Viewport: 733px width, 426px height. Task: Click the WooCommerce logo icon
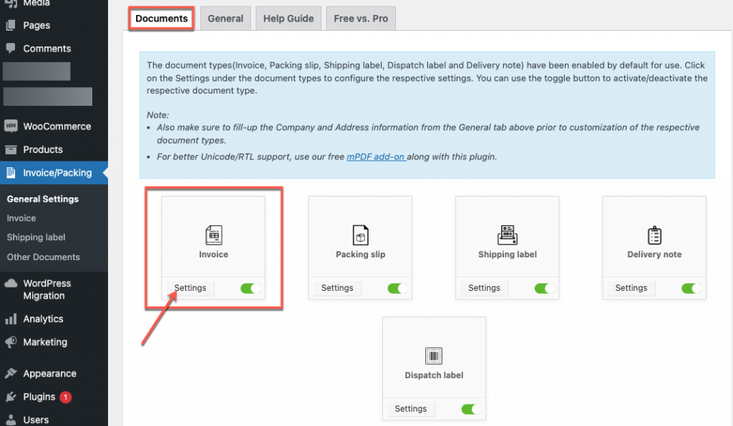tap(11, 126)
